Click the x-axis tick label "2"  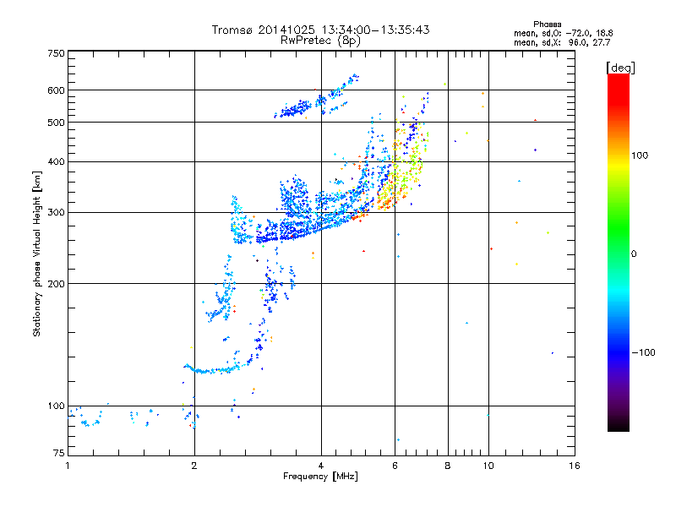(x=194, y=466)
